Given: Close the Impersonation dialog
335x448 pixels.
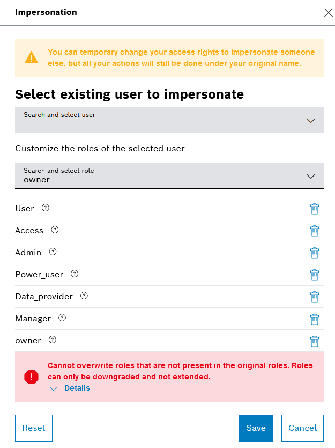Looking at the screenshot, I should tap(329, 13).
